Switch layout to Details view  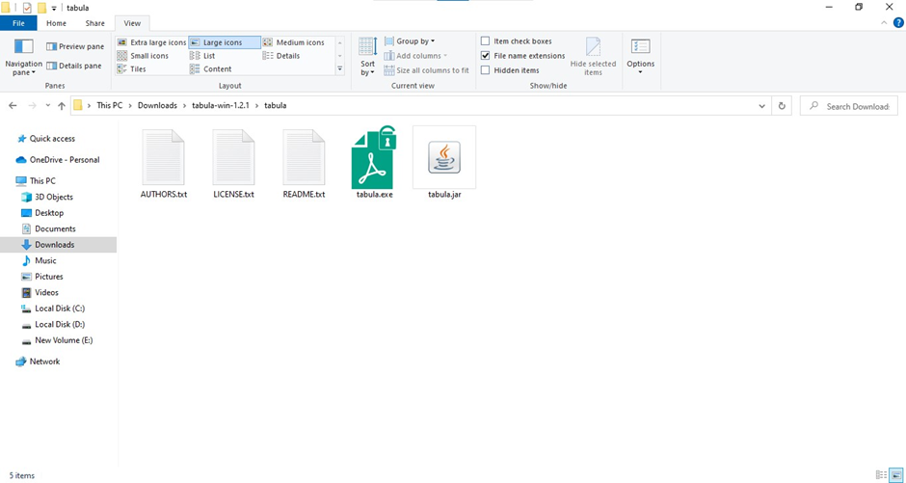281,56
